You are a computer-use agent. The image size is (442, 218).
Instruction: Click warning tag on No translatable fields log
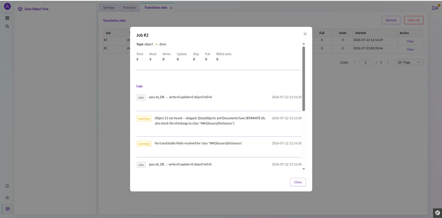point(144,144)
